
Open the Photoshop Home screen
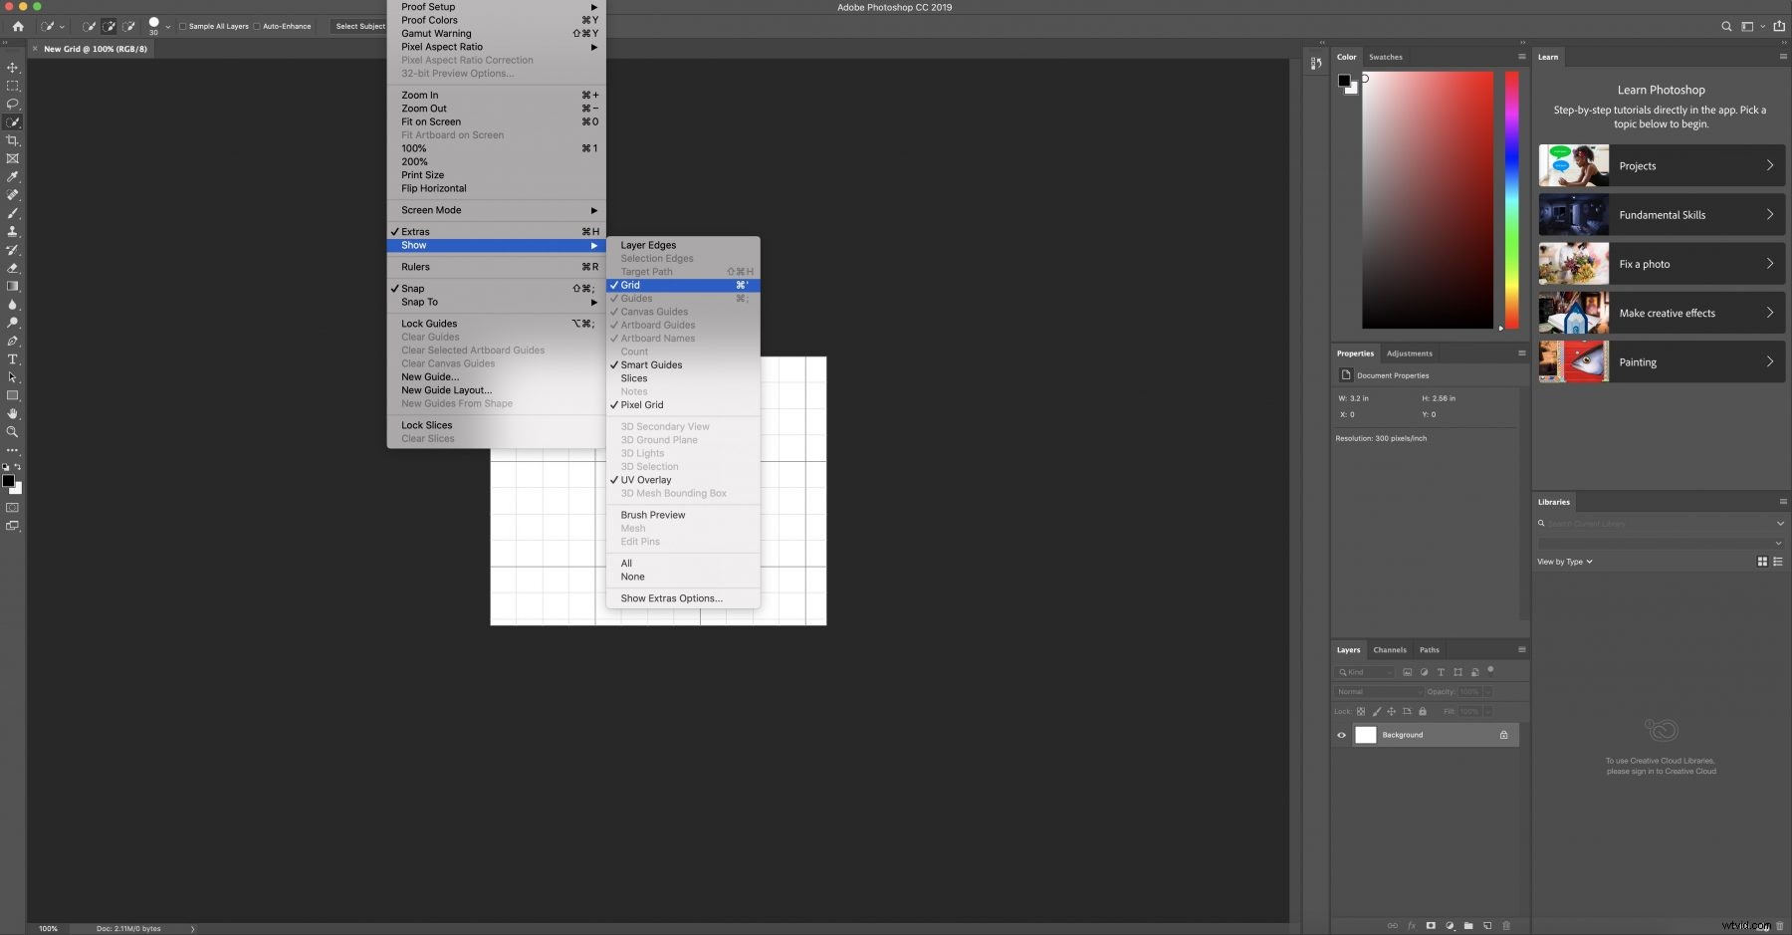point(18,27)
